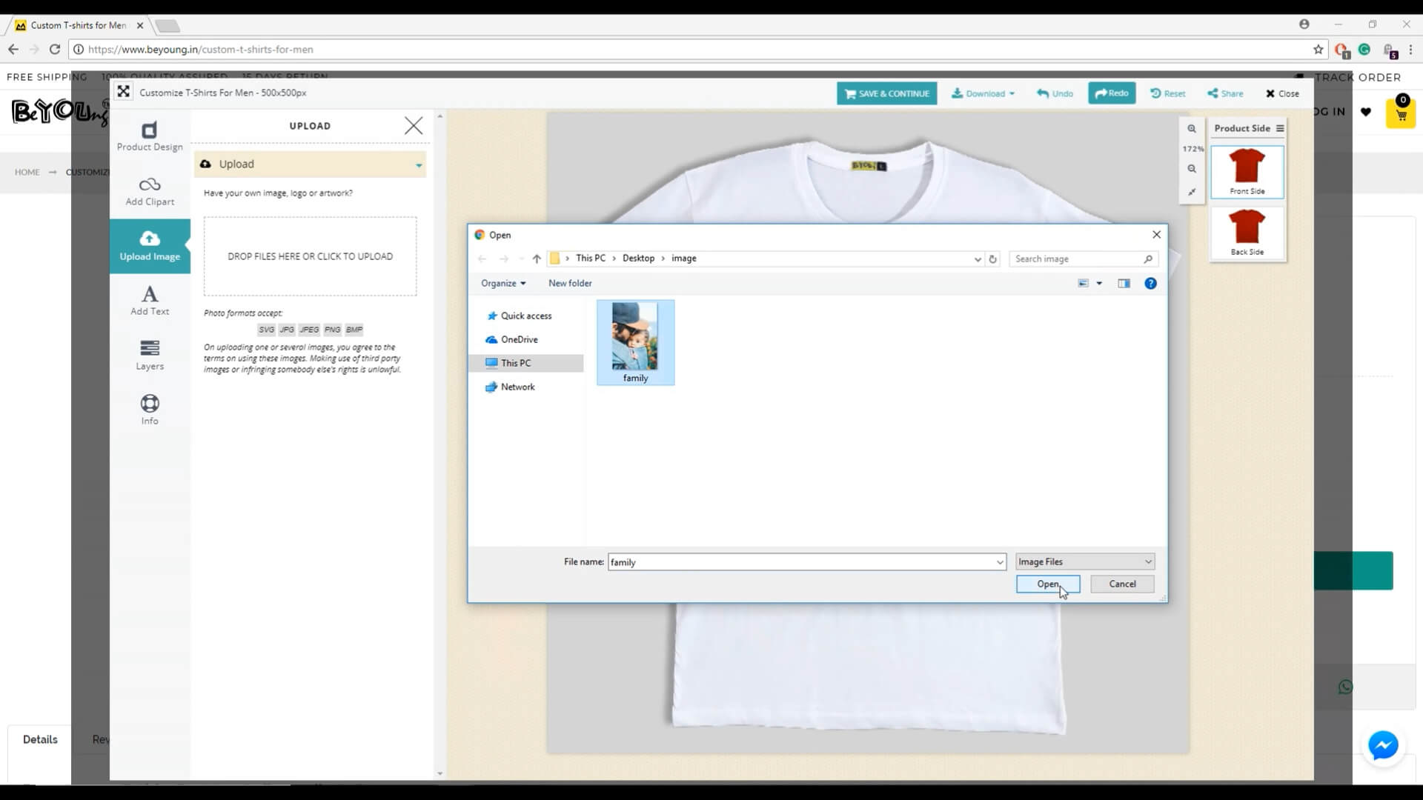Click the drop files upload area
Viewport: 1423px width, 800px height.
[310, 256]
